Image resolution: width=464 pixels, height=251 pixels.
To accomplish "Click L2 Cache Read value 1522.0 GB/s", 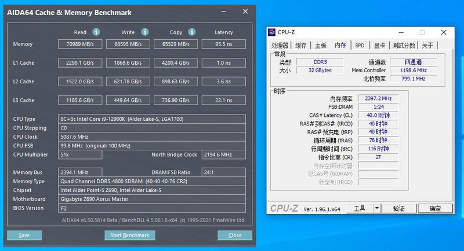I will tap(80, 82).
